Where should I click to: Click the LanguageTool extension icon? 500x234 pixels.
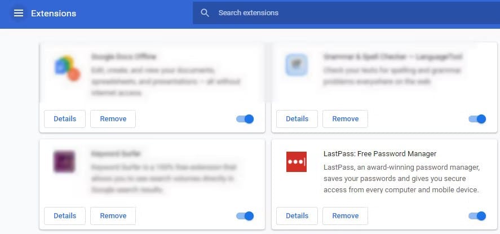(x=297, y=65)
